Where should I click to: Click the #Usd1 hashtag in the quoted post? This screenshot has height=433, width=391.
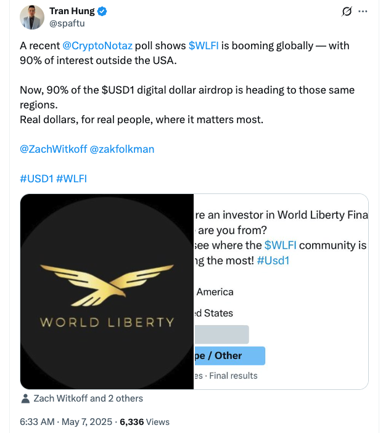click(273, 260)
